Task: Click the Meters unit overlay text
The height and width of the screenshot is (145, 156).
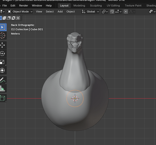Action: (15, 34)
